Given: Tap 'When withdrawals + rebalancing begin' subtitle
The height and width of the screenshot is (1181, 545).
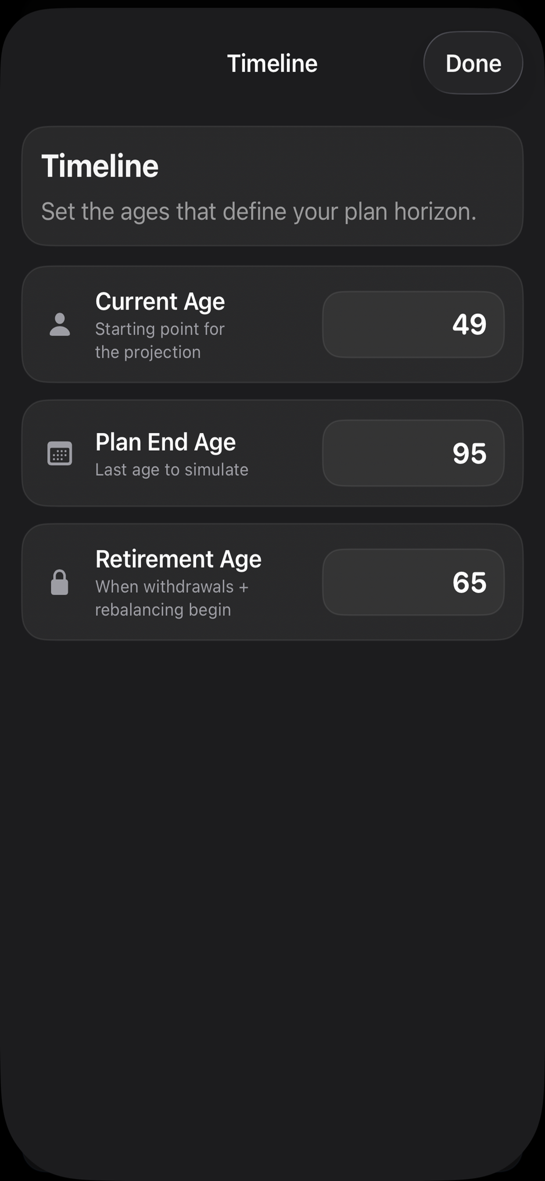Looking at the screenshot, I should [x=172, y=598].
